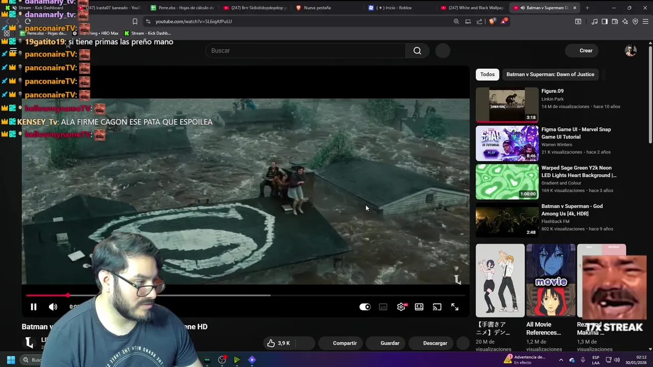Click the share page icon in the address bar
The image size is (653, 367).
[x=479, y=21]
